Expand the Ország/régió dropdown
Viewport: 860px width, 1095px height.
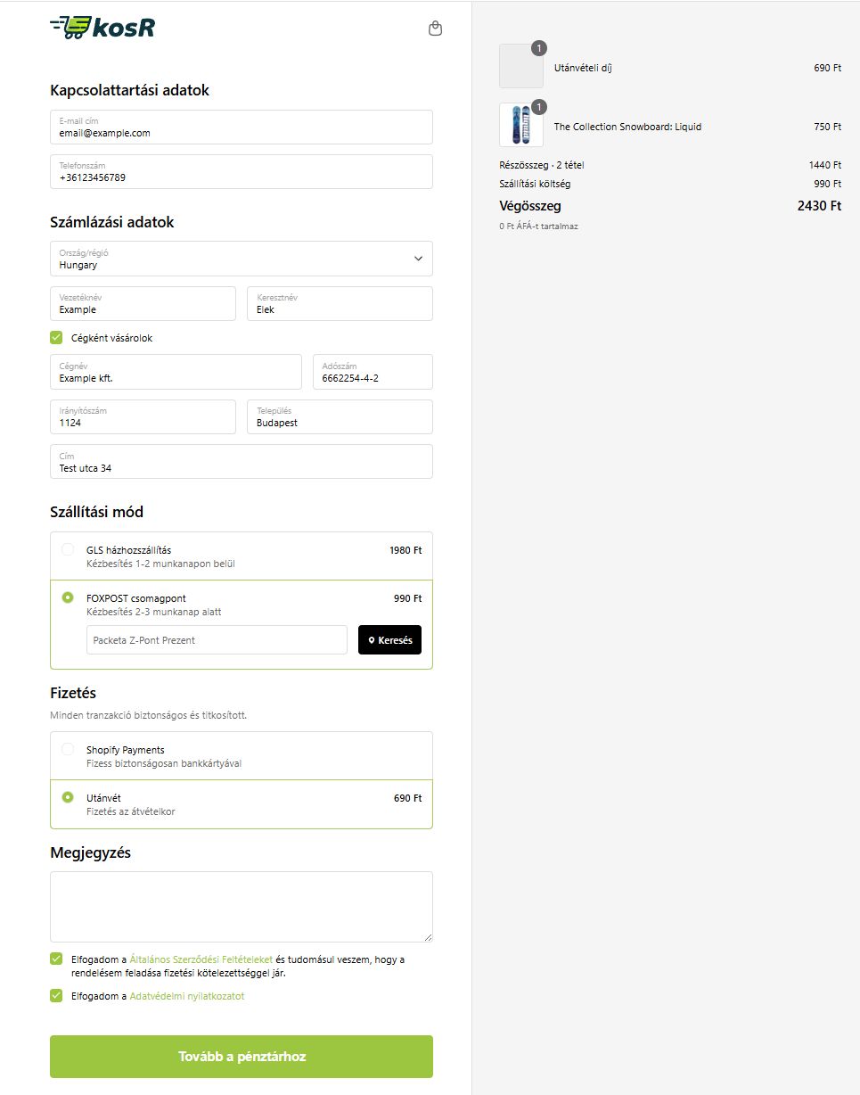[x=241, y=259]
